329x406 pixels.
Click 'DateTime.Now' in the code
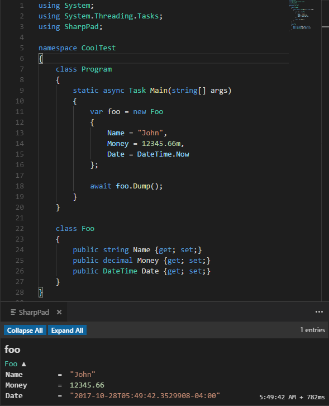(x=163, y=154)
